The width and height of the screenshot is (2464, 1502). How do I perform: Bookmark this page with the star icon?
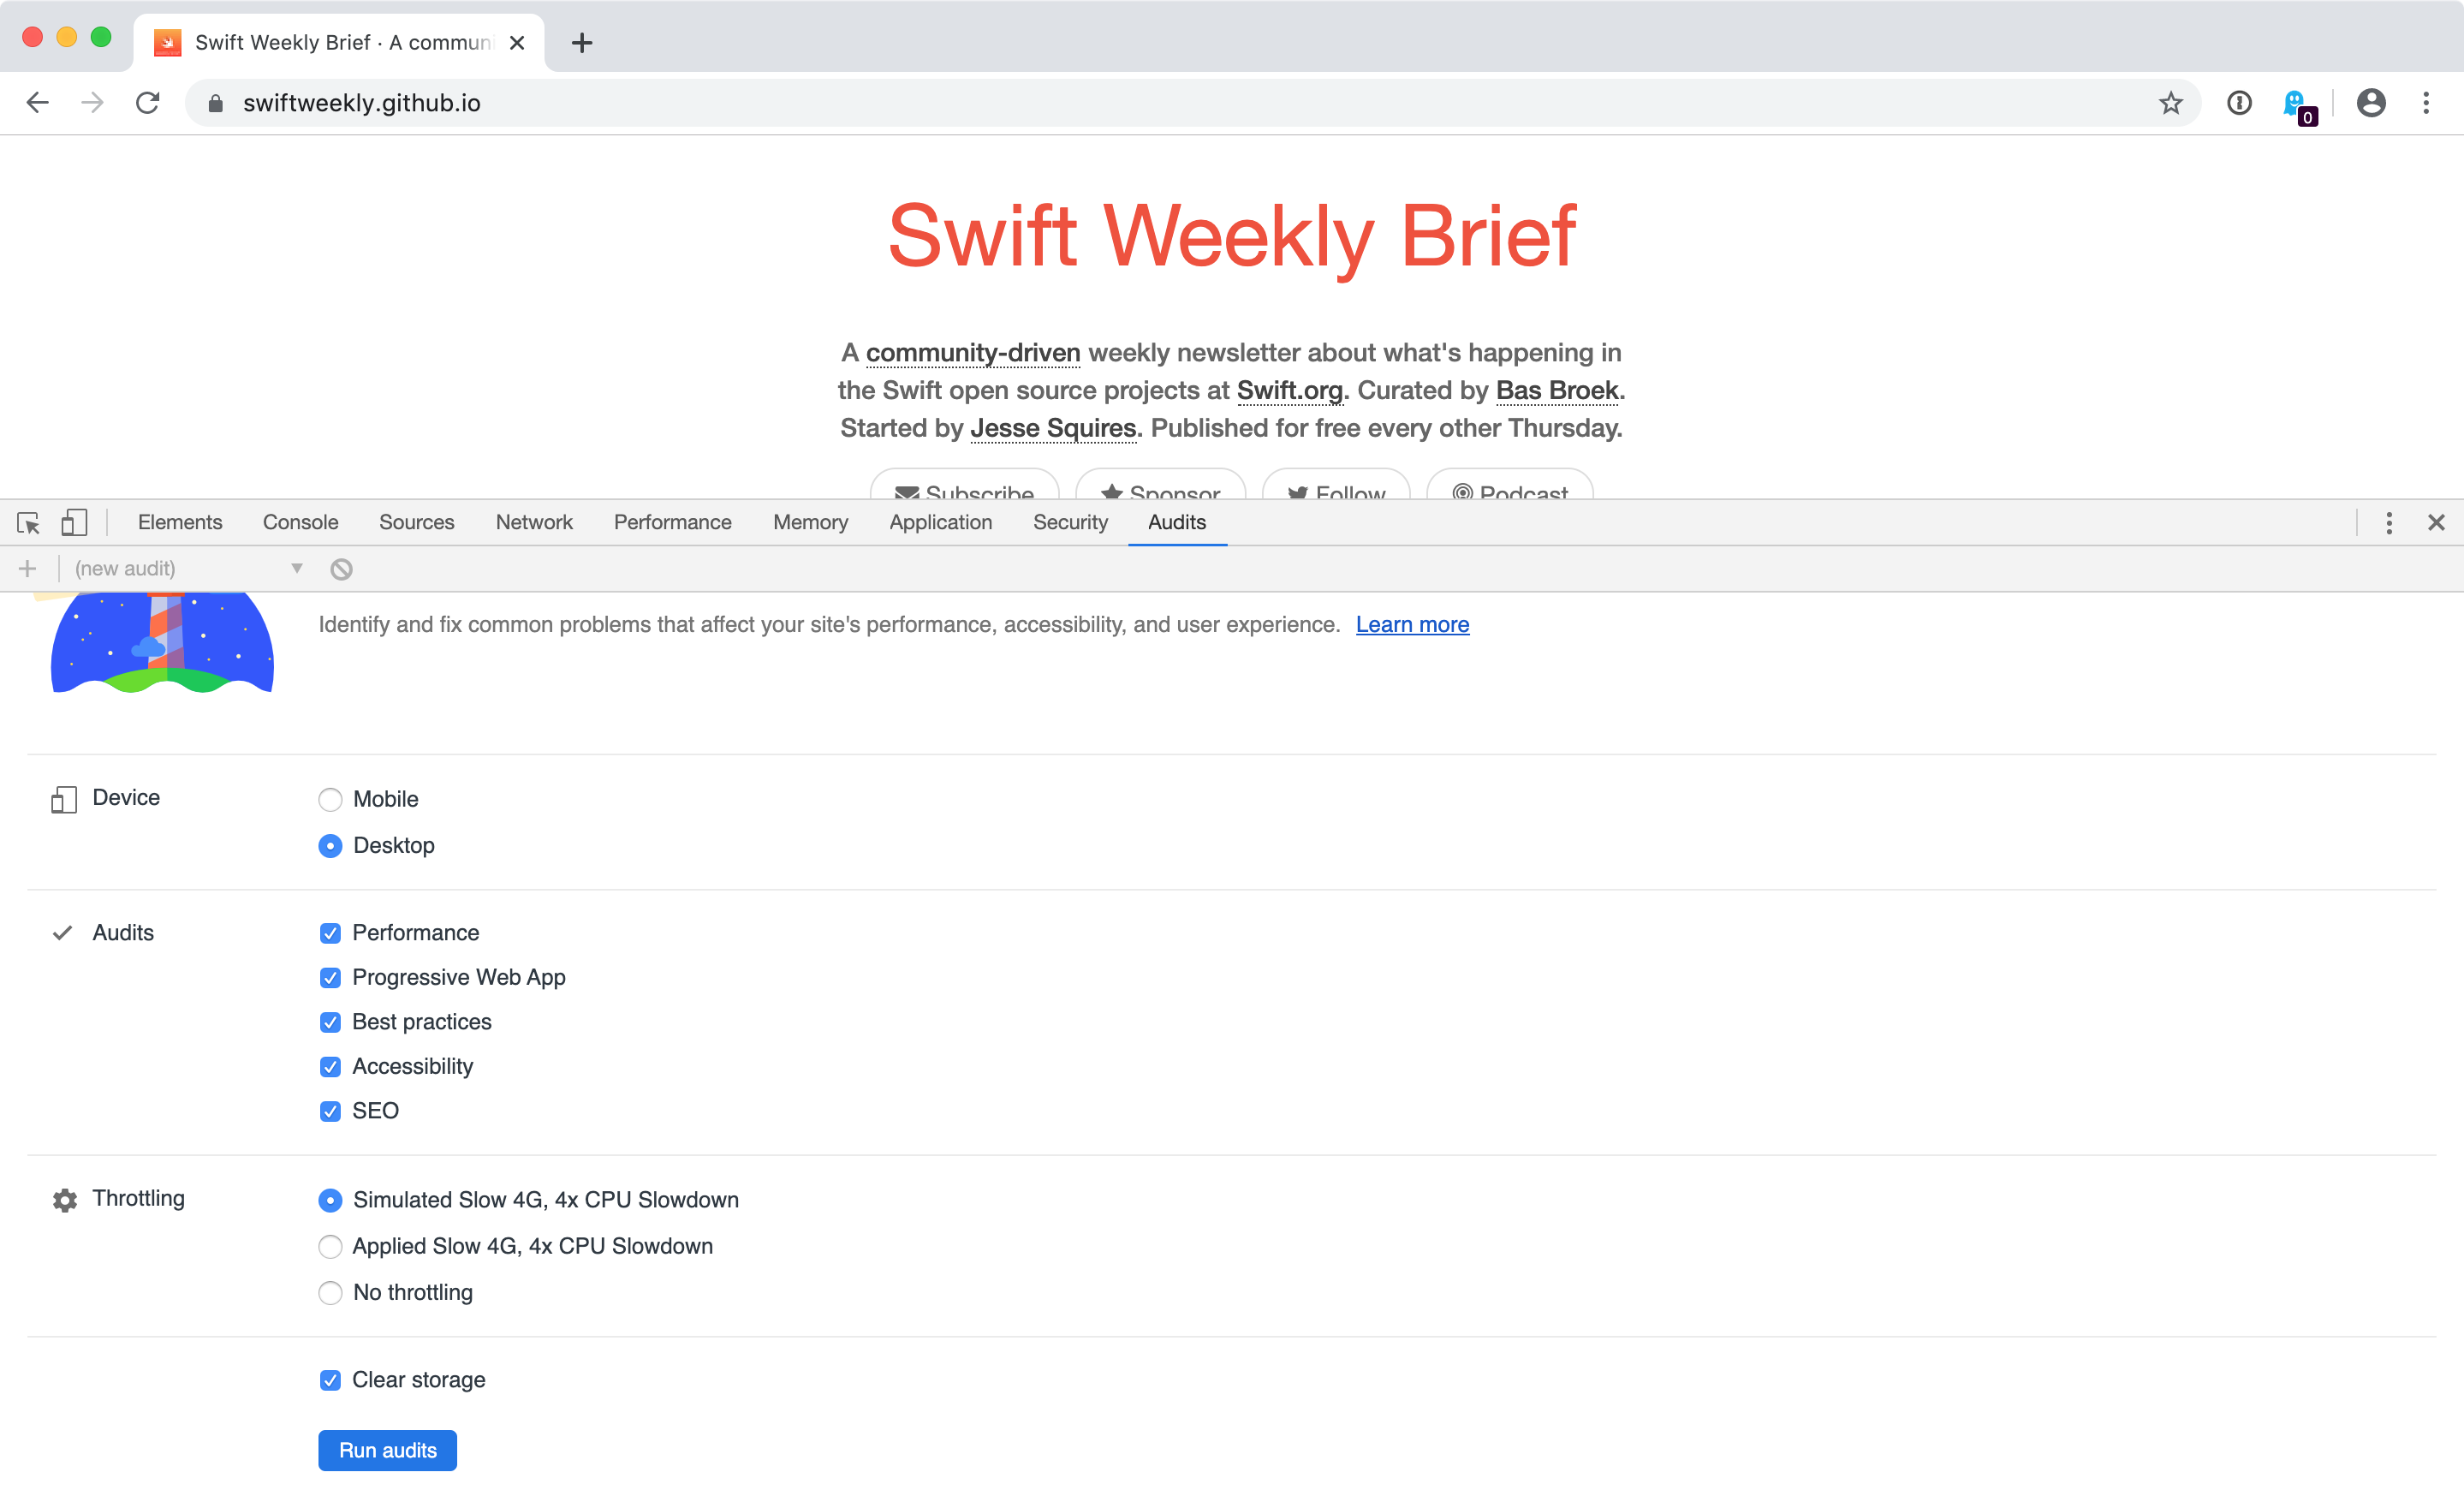(x=2170, y=103)
